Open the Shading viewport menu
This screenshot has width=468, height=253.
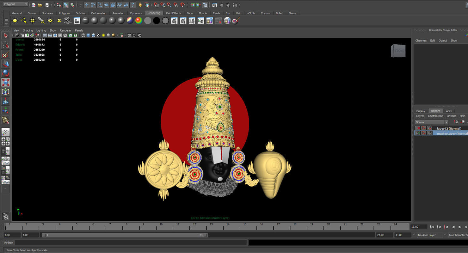point(28,30)
